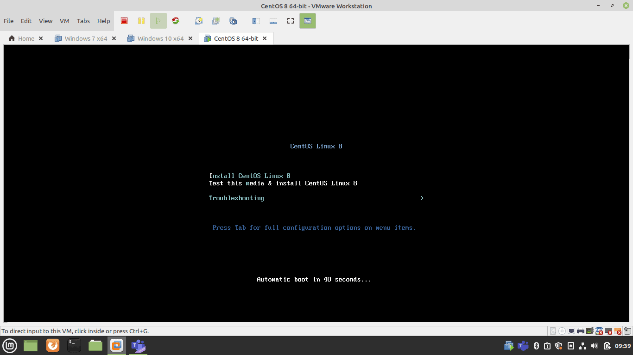Viewport: 633px width, 355px height.
Task: Click the CentOS Linux 8 title text
Action: 316,146
